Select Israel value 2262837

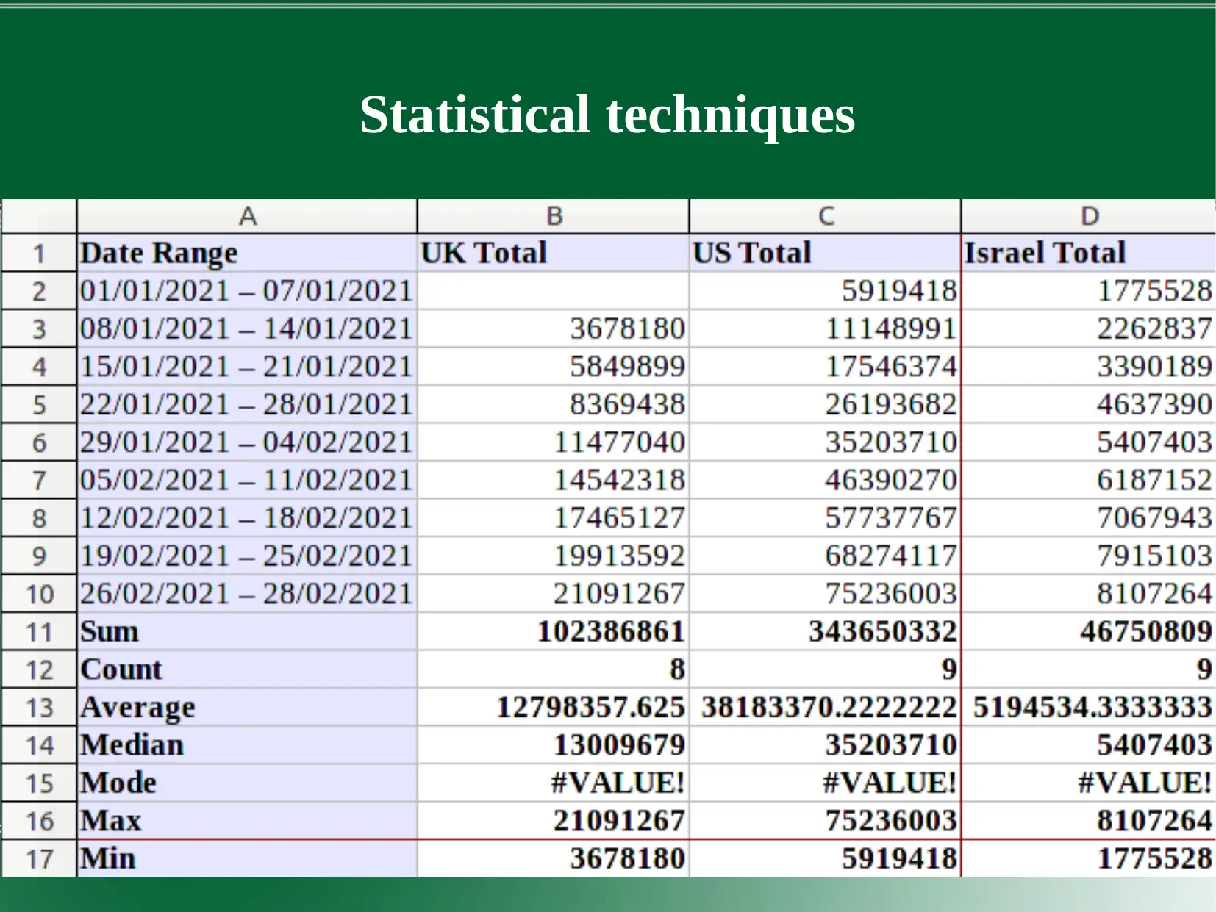pyautogui.click(x=1088, y=329)
